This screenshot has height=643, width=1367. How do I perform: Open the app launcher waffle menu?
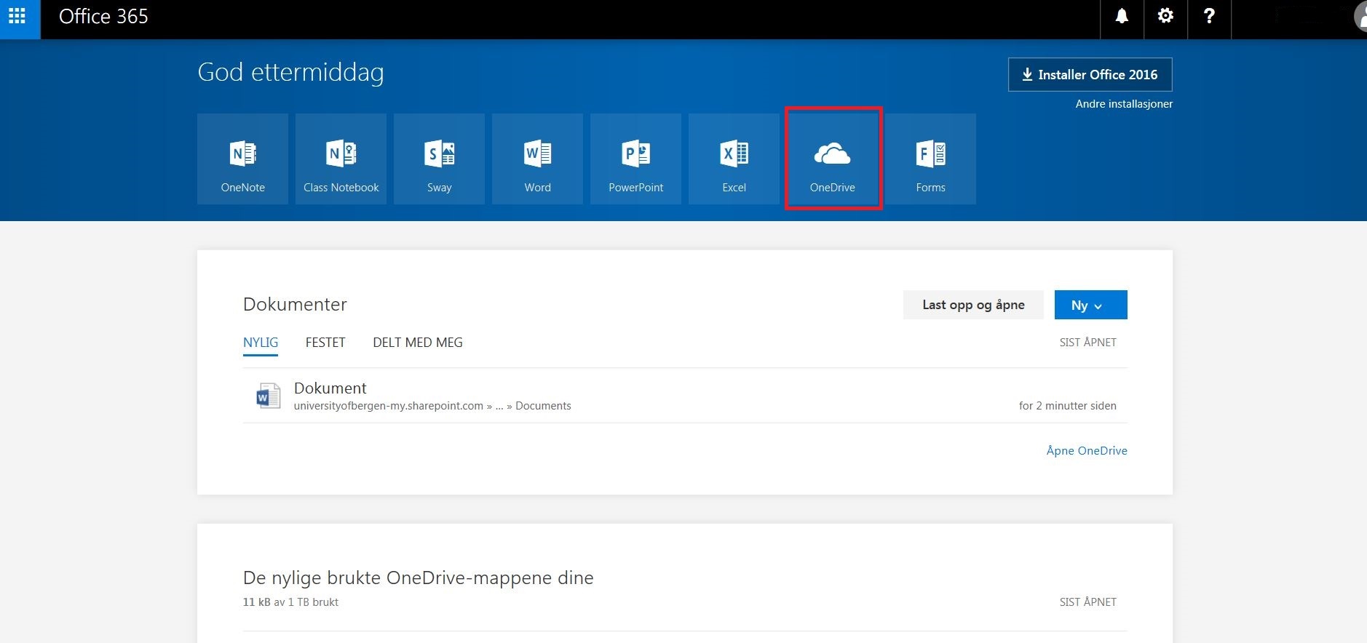pyautogui.click(x=17, y=16)
